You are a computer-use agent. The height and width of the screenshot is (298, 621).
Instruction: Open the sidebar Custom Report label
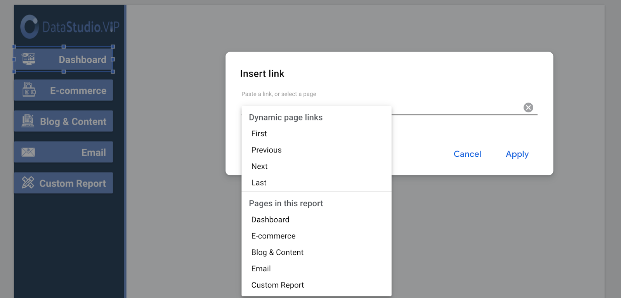click(x=73, y=183)
